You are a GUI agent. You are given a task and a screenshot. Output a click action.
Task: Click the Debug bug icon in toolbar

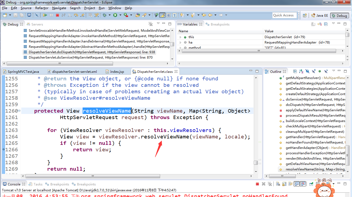coord(105,15)
